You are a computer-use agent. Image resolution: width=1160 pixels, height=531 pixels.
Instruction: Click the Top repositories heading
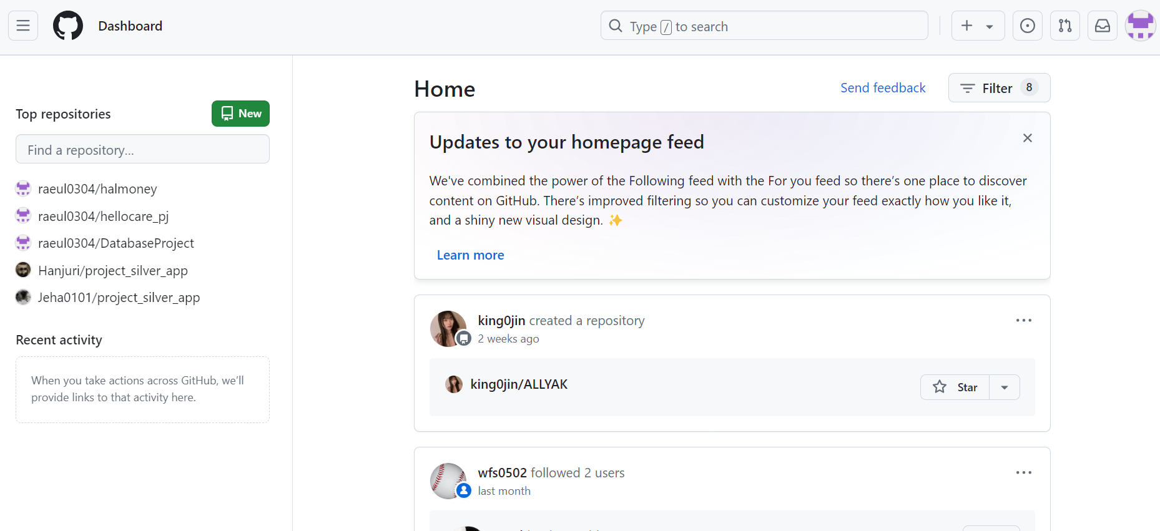63,114
